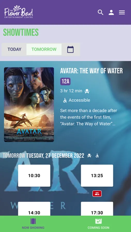Switch to Now Showing section

[x=33, y=224]
